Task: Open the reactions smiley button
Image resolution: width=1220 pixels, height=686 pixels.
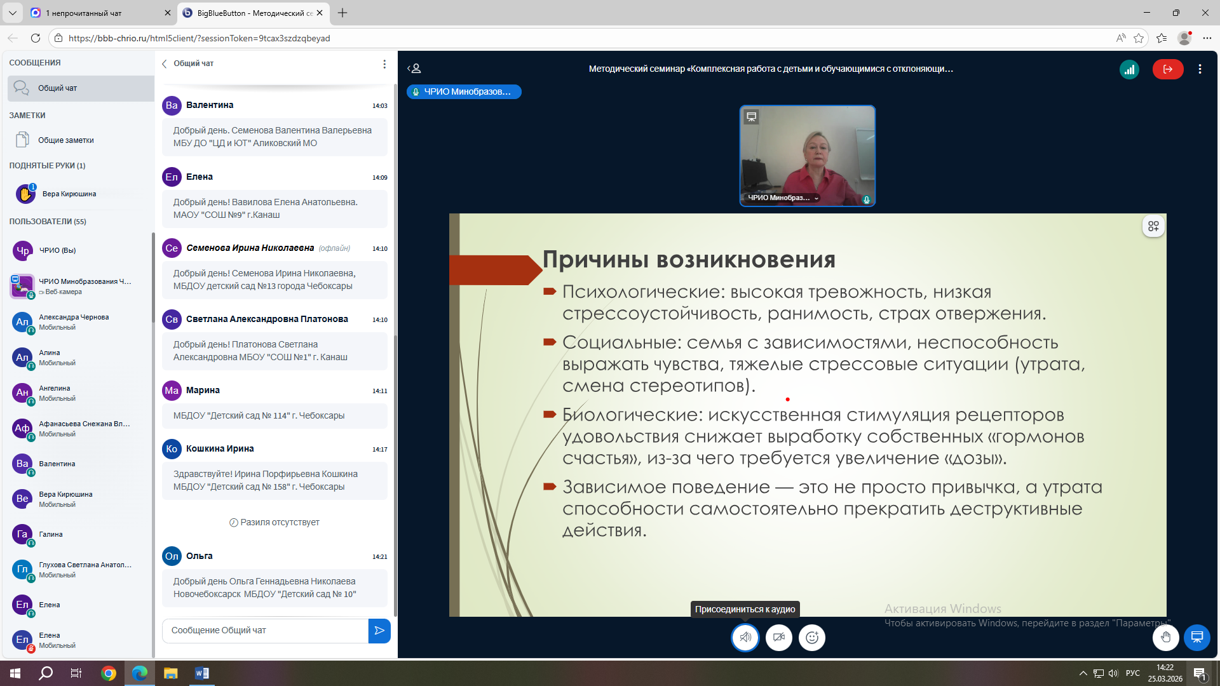Action: pos(812,637)
